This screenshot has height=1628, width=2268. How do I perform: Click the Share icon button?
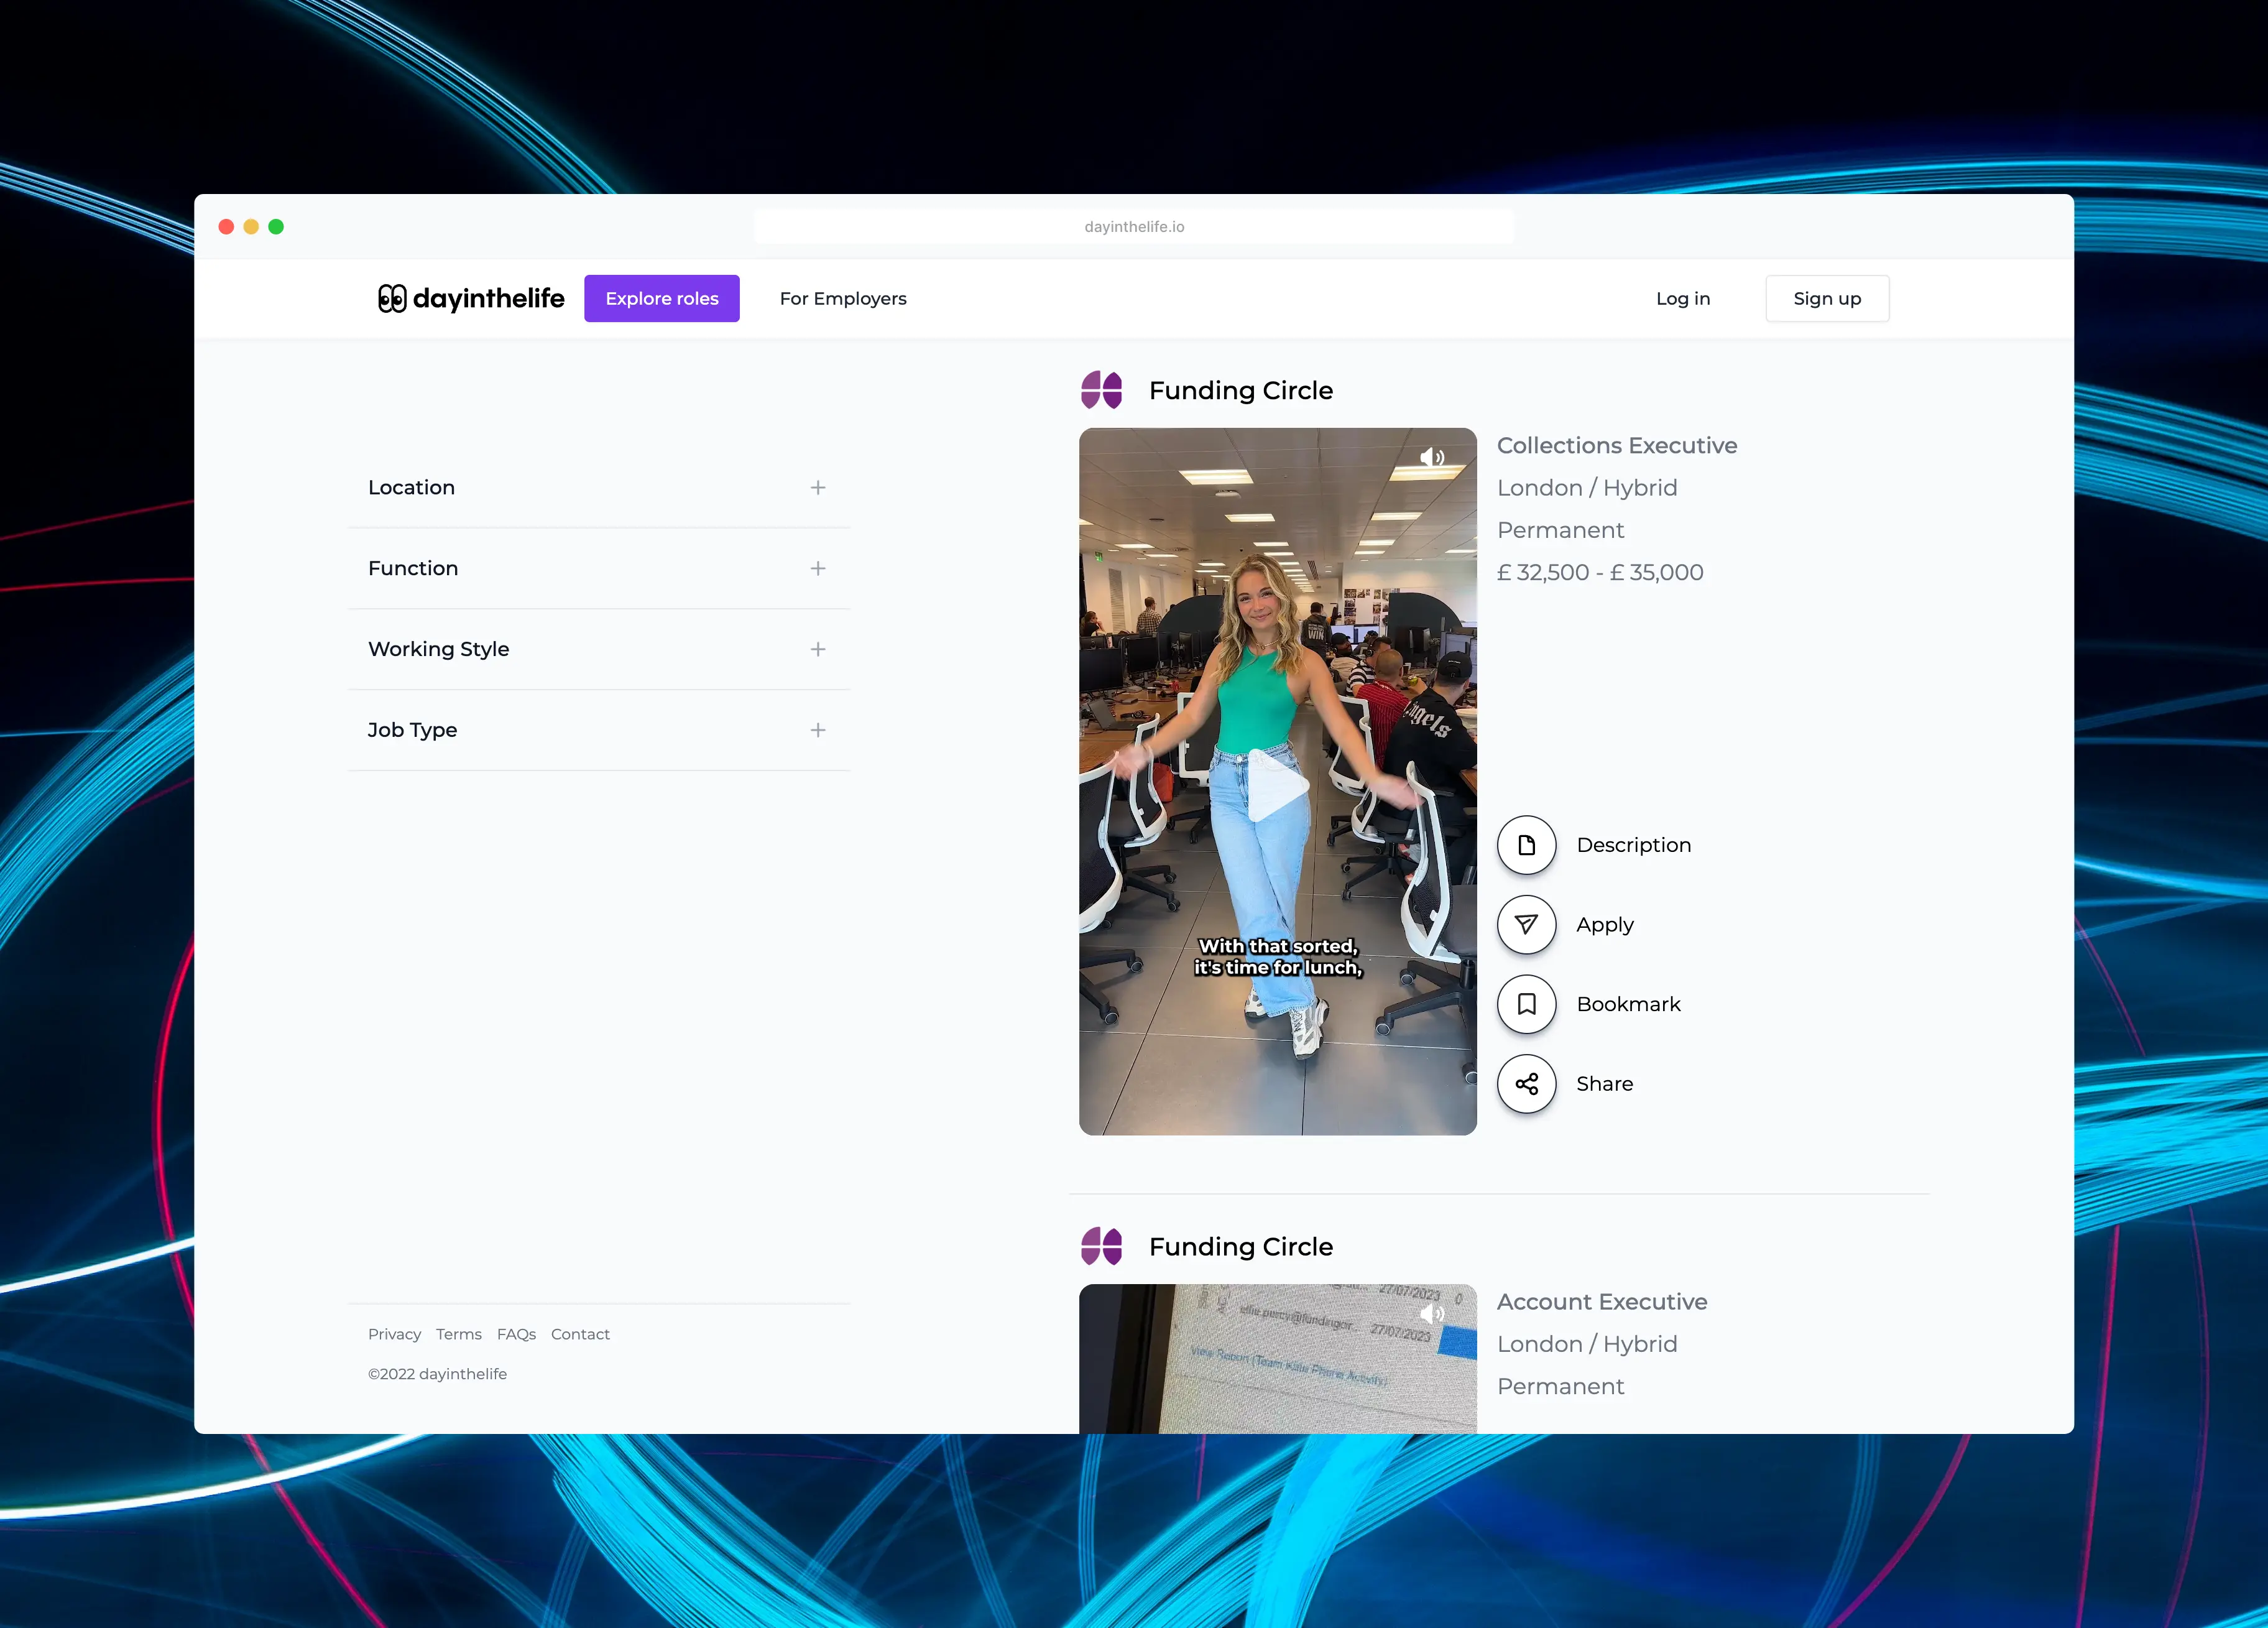tap(1526, 1083)
